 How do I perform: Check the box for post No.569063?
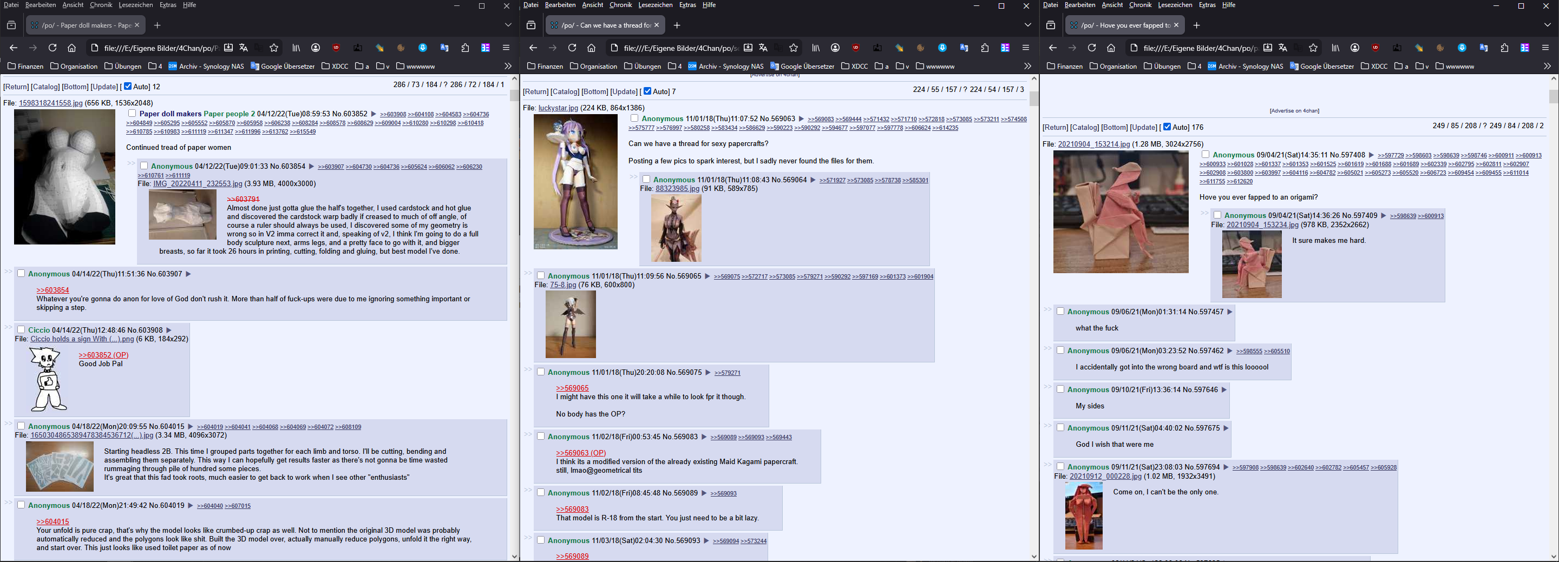pos(634,118)
